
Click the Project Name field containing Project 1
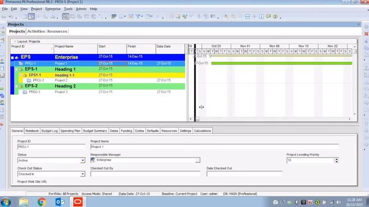point(214,147)
